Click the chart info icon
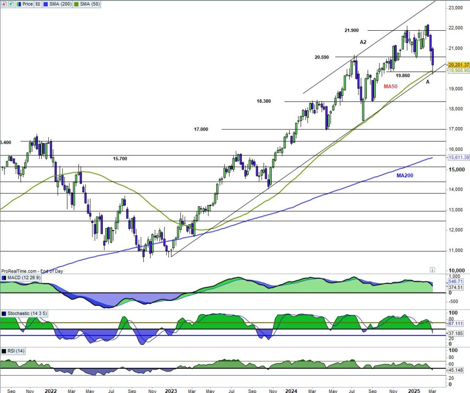 [432, 270]
